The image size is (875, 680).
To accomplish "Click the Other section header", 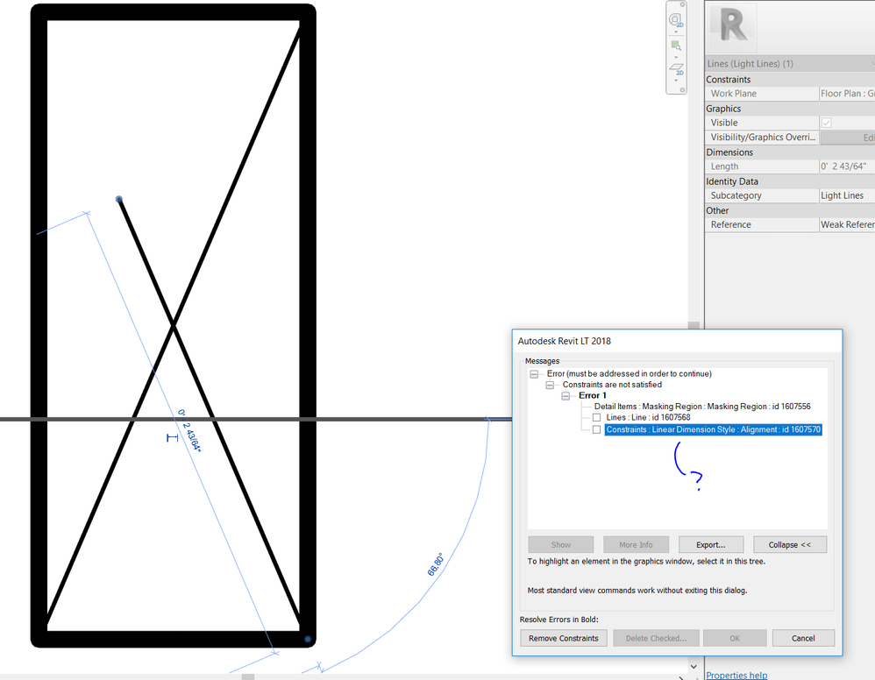I will 790,209.
